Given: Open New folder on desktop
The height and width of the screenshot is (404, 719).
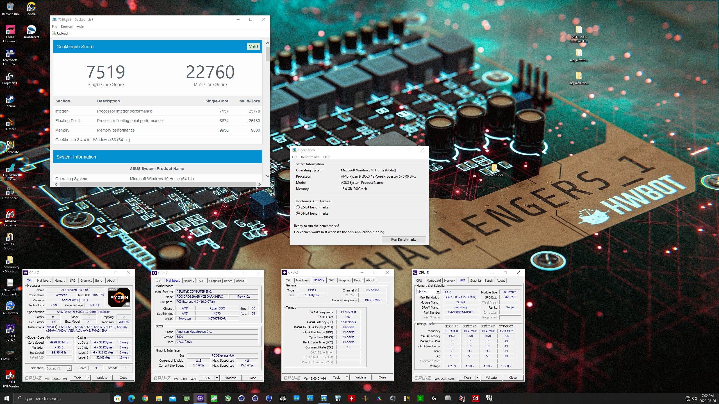Looking at the screenshot, I should [495, 170].
